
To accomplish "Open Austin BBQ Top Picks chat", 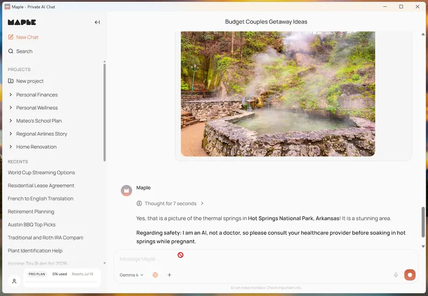I will (x=32, y=224).
